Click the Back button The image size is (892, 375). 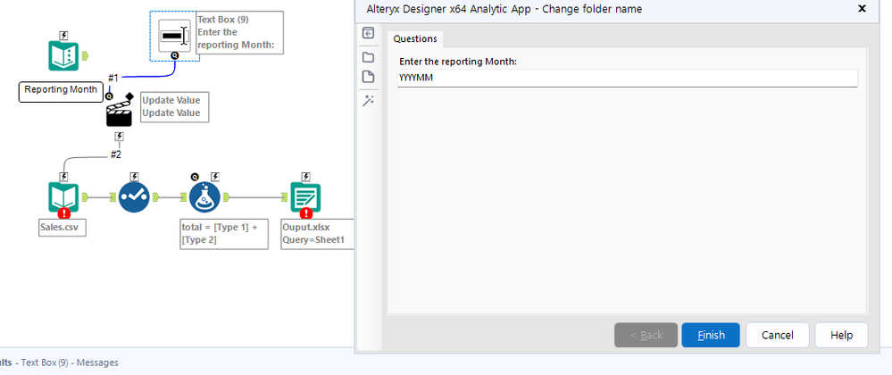[646, 335]
